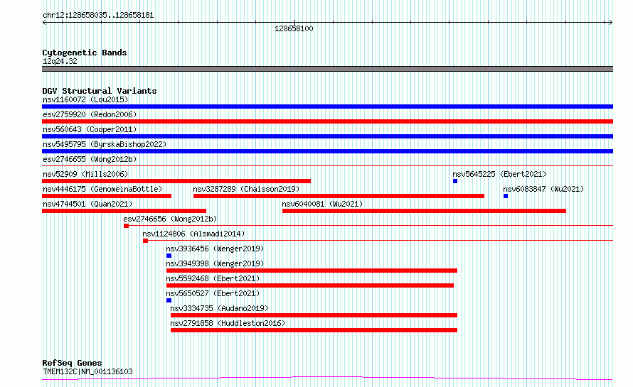Screen dimensions: 633x387
Task: Click the Cytogenetic Bands track title
Action: [x=85, y=53]
